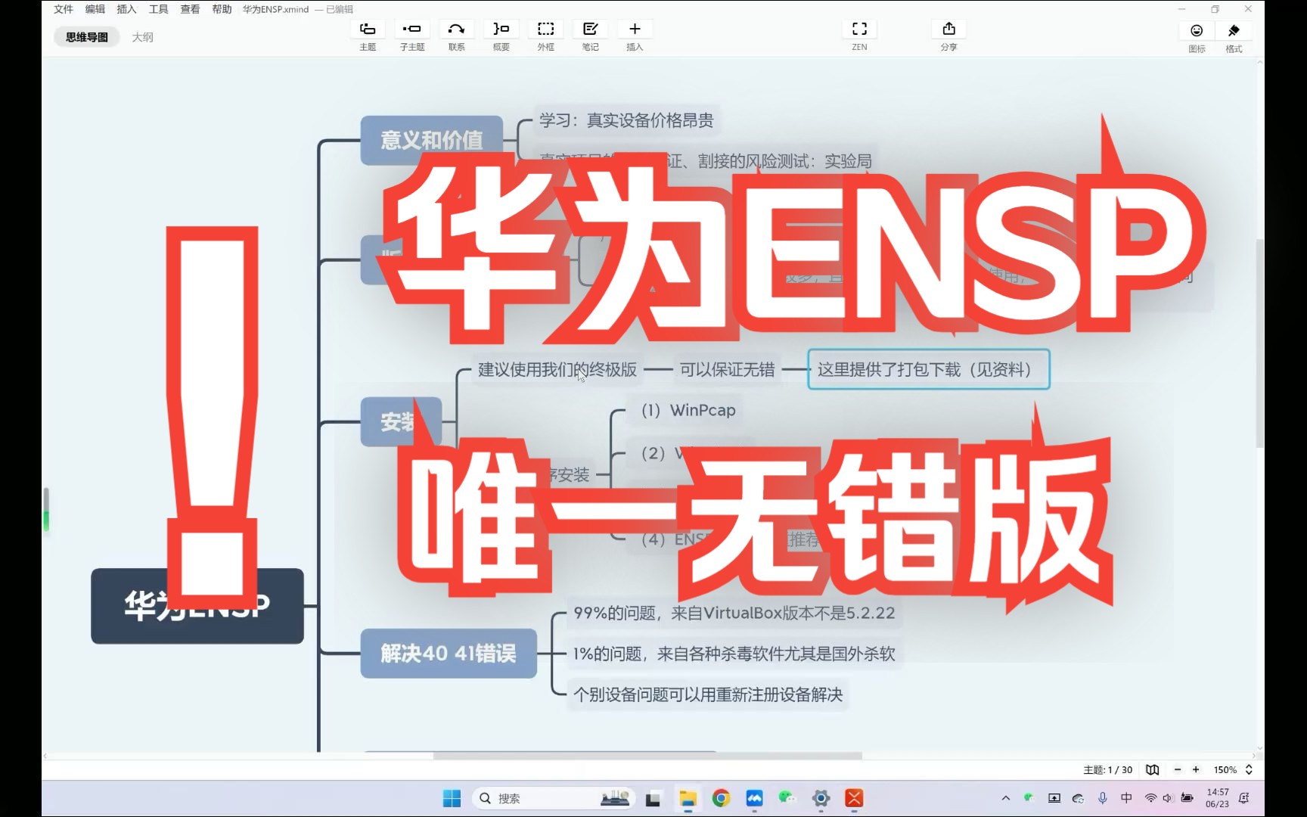Select the (1) WinPcap node

pyautogui.click(x=688, y=410)
